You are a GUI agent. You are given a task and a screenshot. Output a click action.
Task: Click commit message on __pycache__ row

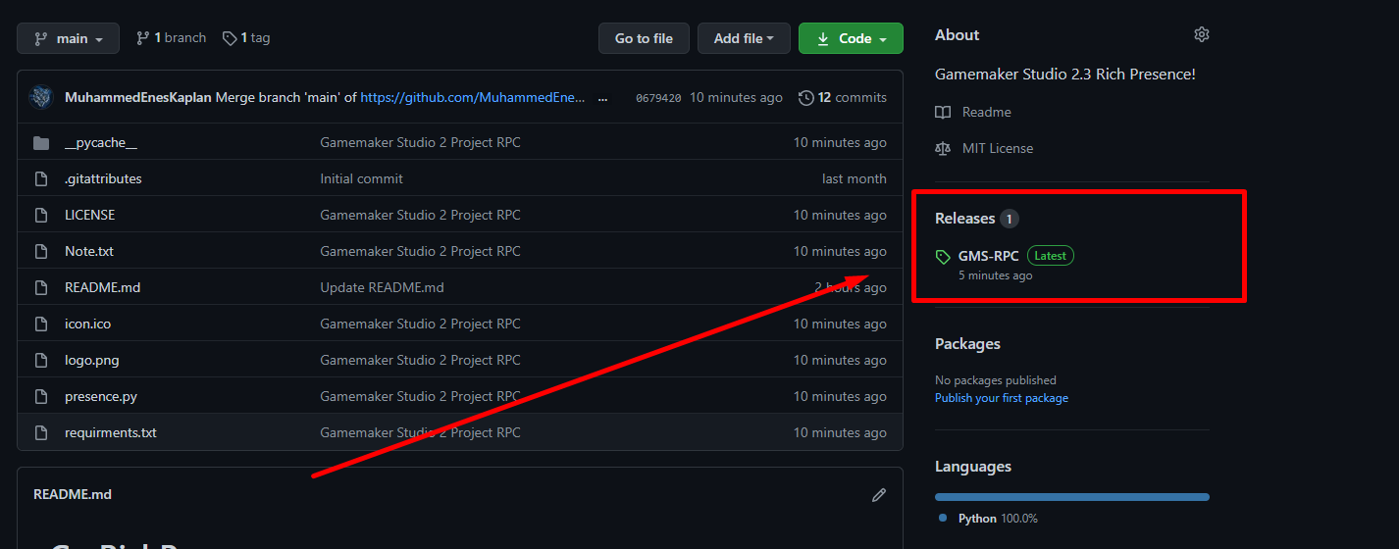pyautogui.click(x=420, y=142)
